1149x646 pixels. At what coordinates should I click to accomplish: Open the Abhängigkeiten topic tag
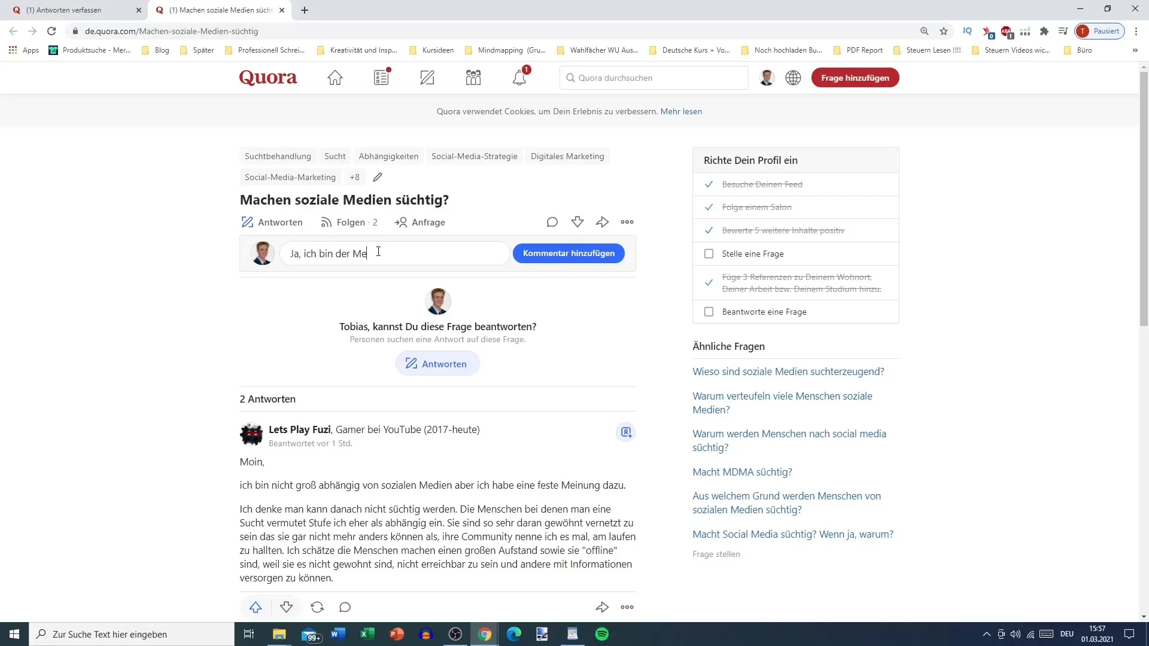click(388, 156)
